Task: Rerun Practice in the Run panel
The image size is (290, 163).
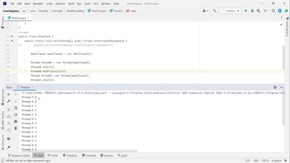Action: 9,95
